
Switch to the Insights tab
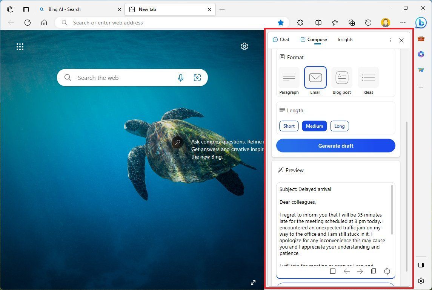click(x=345, y=40)
